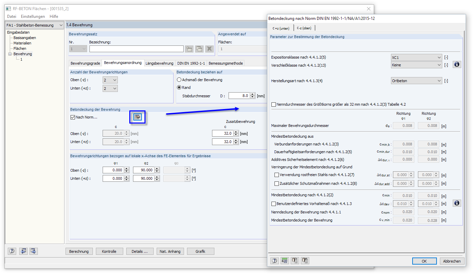Viewport: 473px width, 274px height.
Task: Open units and decimal places icon
Action: [x=285, y=261]
